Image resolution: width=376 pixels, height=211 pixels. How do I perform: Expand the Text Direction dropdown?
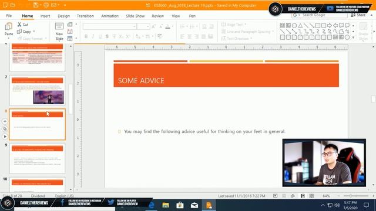[x=251, y=38]
